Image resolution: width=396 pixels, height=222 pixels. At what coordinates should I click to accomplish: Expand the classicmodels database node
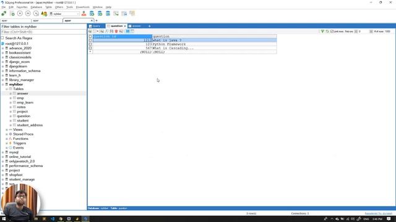pos(3,57)
